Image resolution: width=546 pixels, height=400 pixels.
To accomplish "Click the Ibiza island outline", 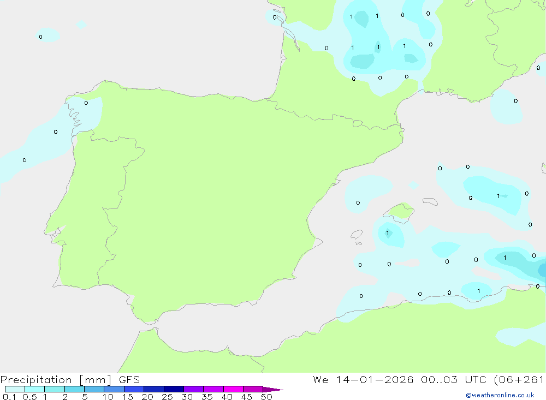I will 357,235.
